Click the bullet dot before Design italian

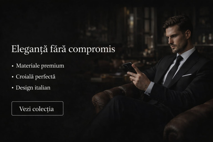(13, 88)
